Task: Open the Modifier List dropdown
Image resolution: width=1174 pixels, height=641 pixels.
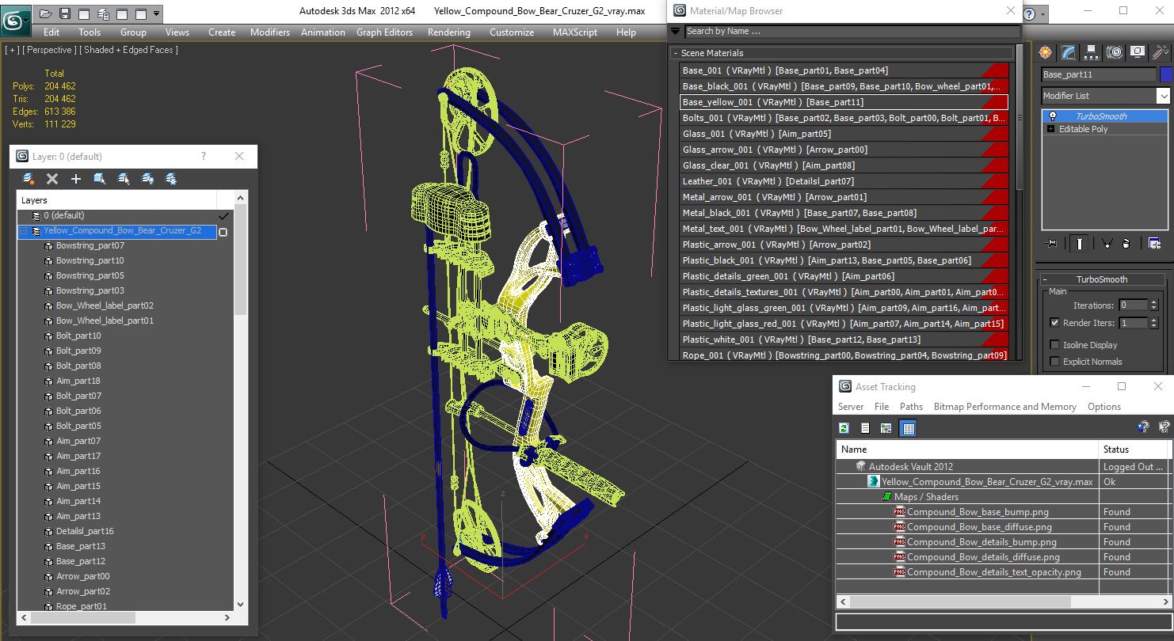Action: tap(1163, 96)
